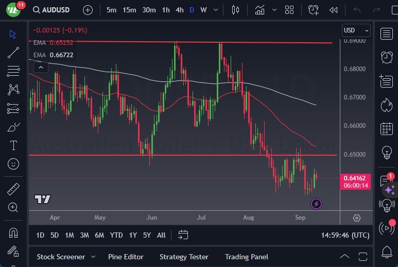Collapse the indicator legend with the arrow
398x267 pixels.
point(40,66)
